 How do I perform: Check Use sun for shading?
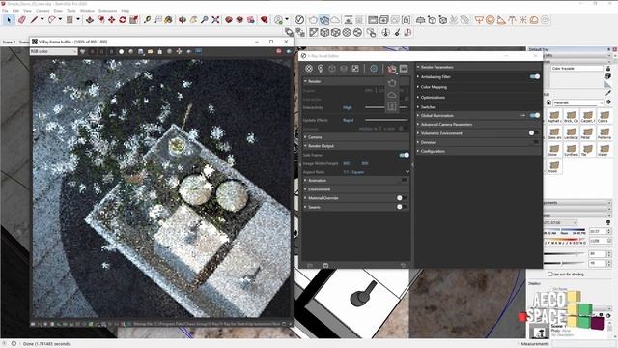click(549, 274)
